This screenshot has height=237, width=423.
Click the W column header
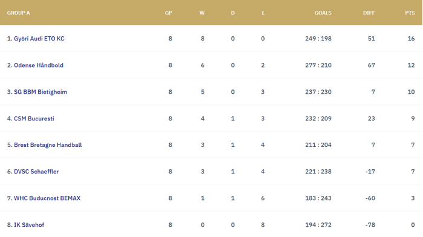(x=202, y=13)
